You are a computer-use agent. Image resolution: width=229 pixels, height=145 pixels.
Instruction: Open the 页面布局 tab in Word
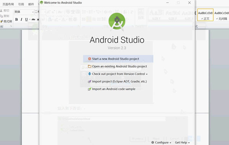(8, 4)
